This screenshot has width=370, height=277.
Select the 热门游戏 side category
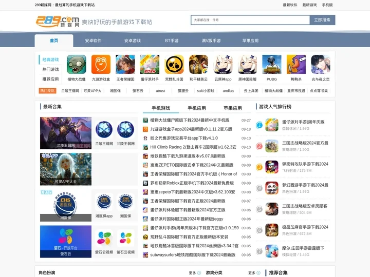50,69
